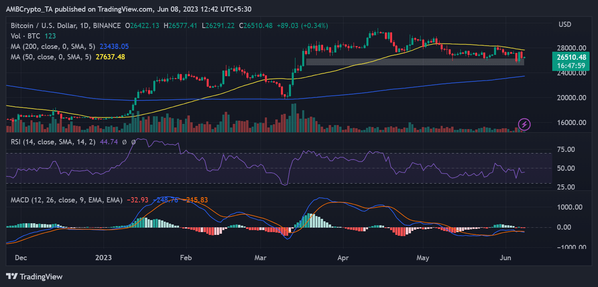
Task: Select the Bitcoin / U.S. Dollar symbol title
Action: pos(65,26)
